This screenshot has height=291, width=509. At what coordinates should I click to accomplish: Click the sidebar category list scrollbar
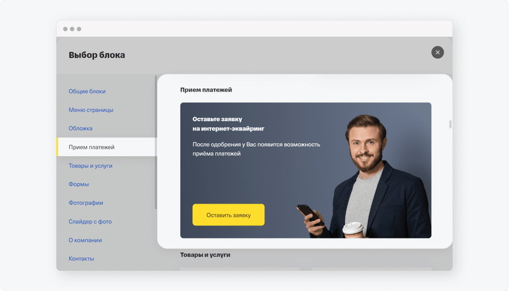tap(156, 142)
